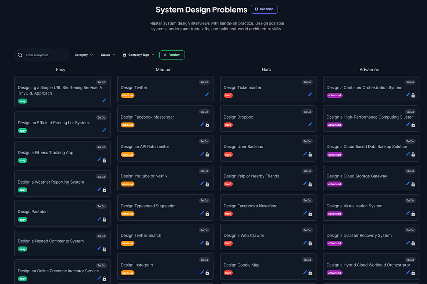
Task: Click lock icon on Design Google Map card
Action: 310,273
